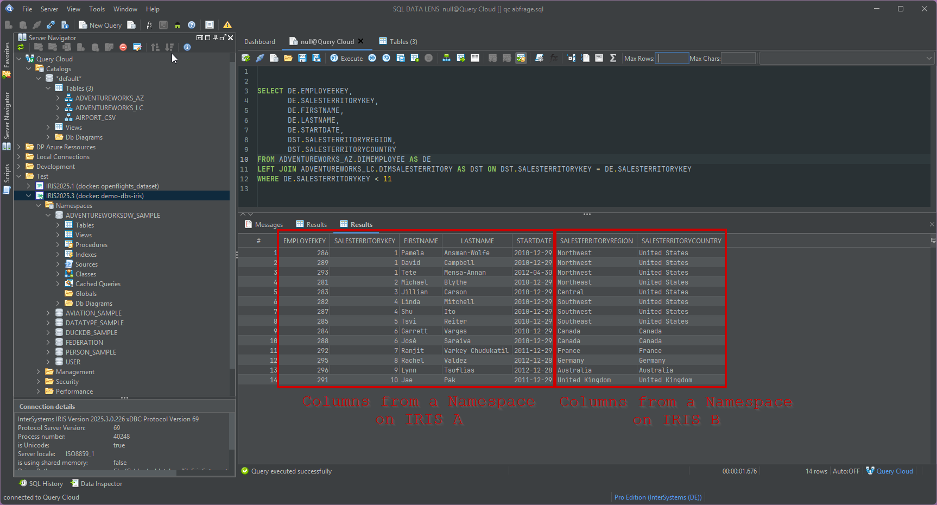Expand the Cached Queries node
This screenshot has height=505, width=937.
pyautogui.click(x=58, y=284)
